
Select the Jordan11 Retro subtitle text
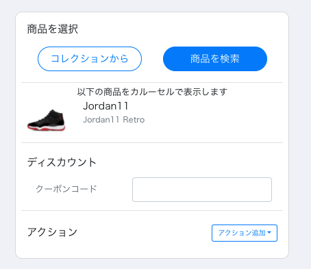pyautogui.click(x=114, y=120)
